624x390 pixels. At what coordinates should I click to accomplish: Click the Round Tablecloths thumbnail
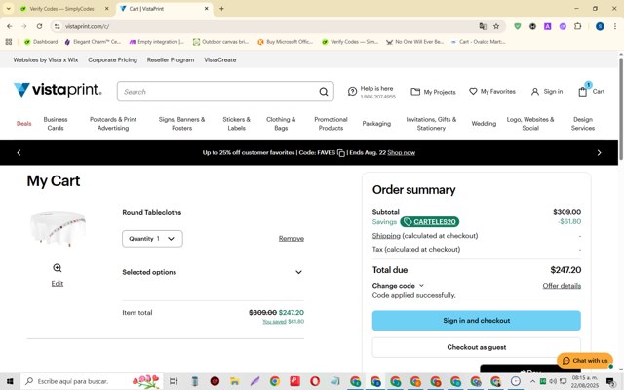point(58,229)
